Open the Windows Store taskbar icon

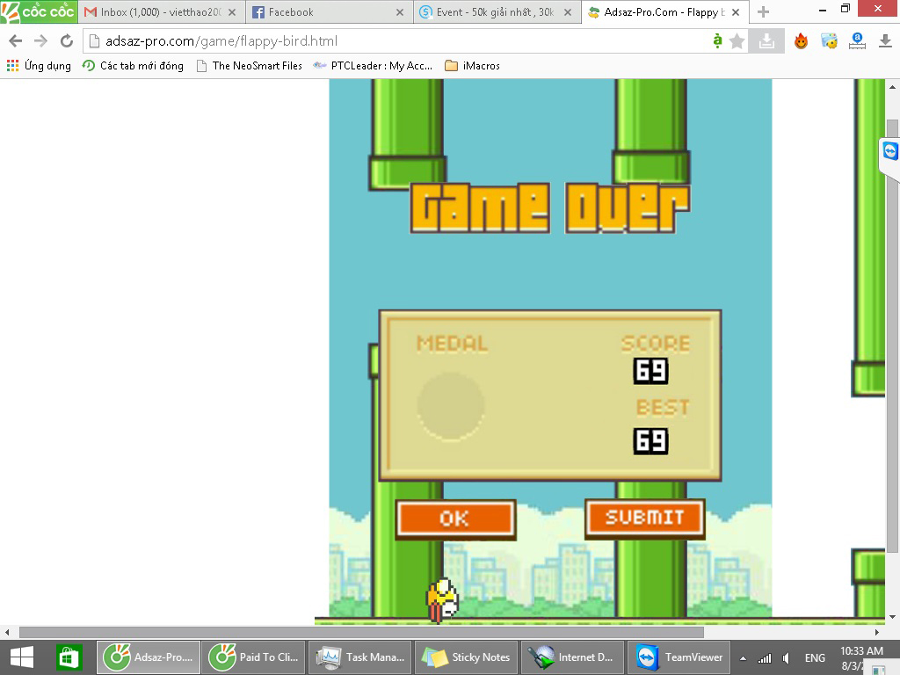click(69, 657)
